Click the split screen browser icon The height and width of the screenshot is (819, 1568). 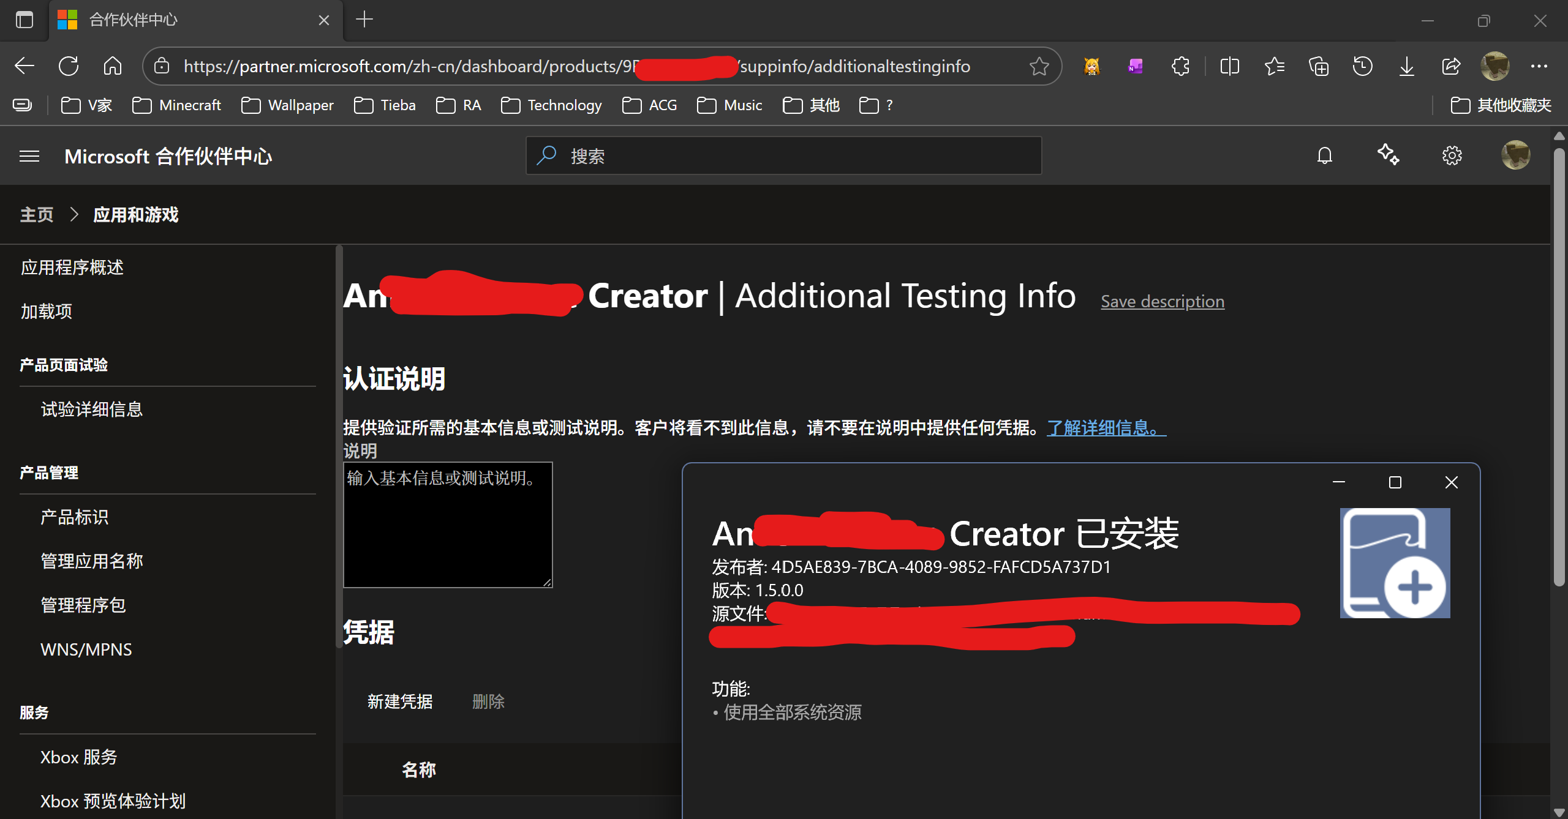(x=1229, y=66)
